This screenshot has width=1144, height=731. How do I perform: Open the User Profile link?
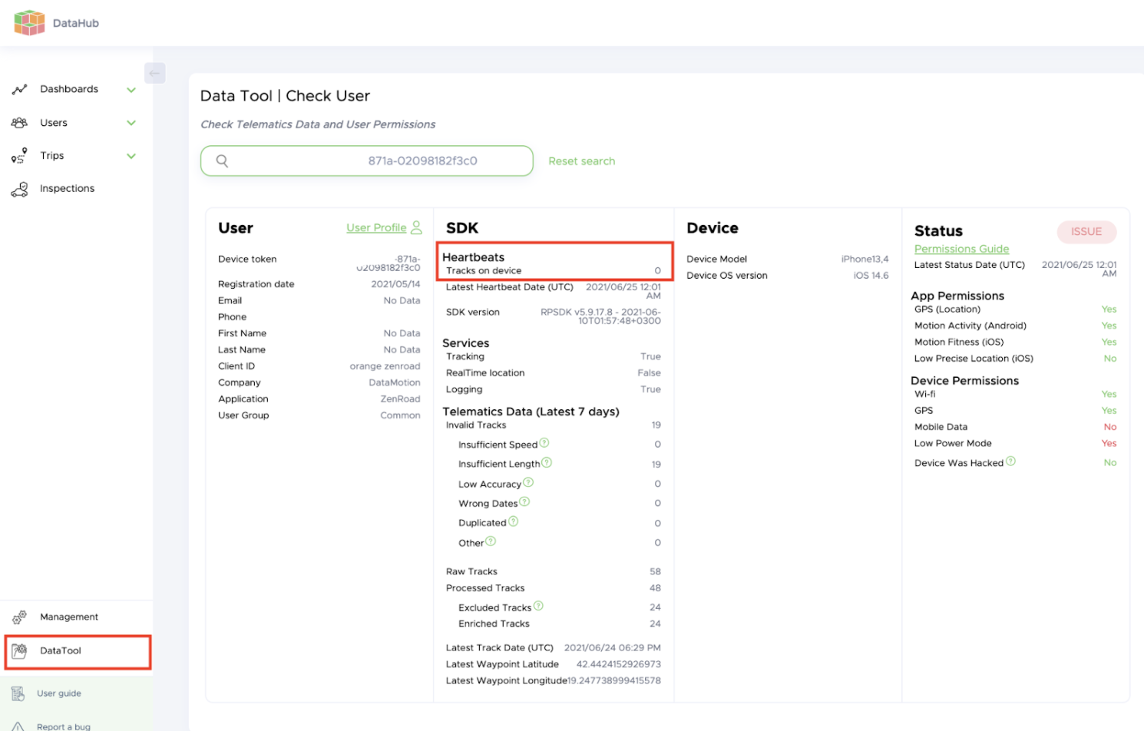pyautogui.click(x=376, y=228)
